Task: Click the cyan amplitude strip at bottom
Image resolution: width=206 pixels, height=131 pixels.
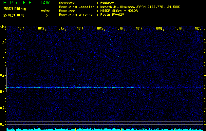Action: 105,129
